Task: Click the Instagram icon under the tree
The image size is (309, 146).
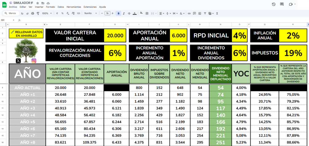Action: (x=34, y=61)
